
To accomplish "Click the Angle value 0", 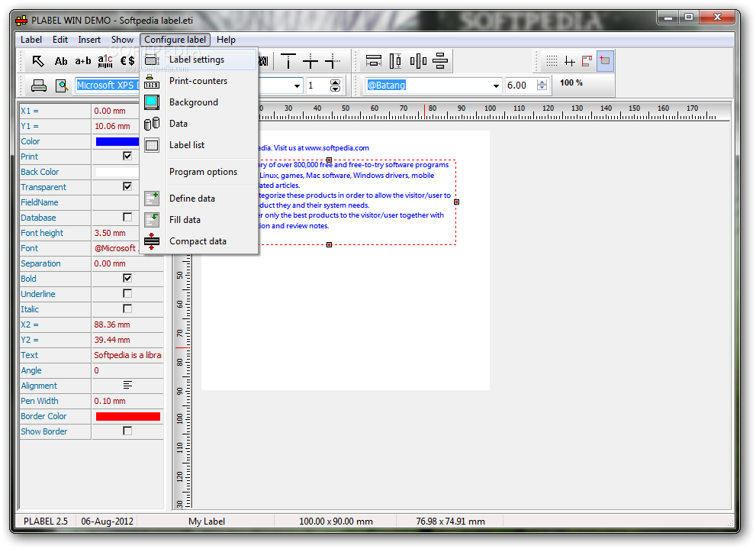I will point(96,370).
